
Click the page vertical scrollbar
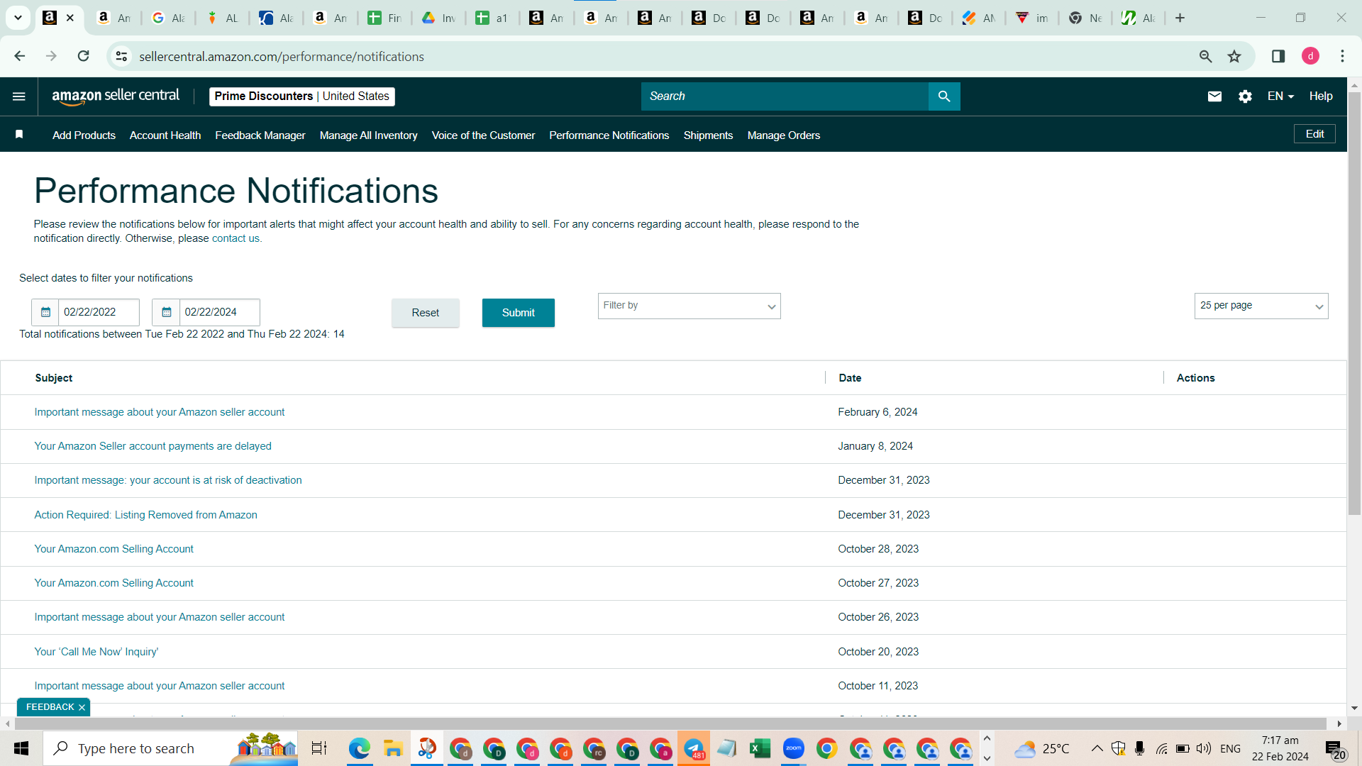[x=1354, y=303]
